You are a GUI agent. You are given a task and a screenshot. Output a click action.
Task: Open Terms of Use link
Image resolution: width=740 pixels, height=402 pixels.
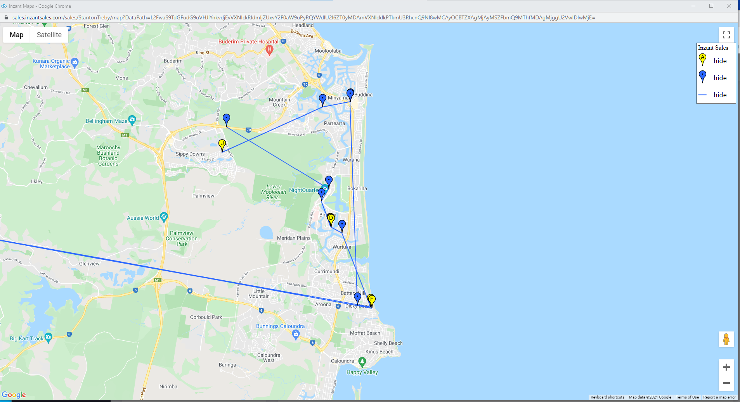point(687,397)
